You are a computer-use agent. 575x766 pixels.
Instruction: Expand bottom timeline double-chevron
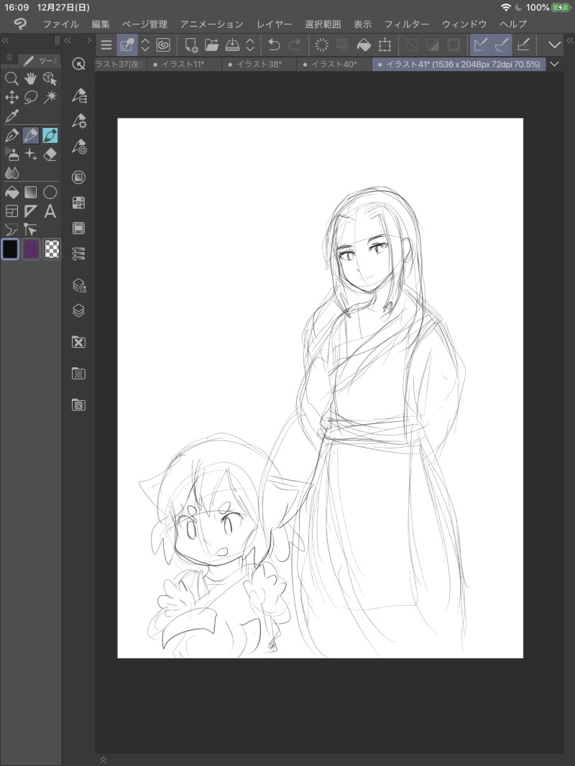(x=103, y=760)
